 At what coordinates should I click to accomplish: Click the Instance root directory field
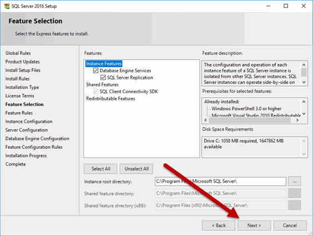coord(220,181)
